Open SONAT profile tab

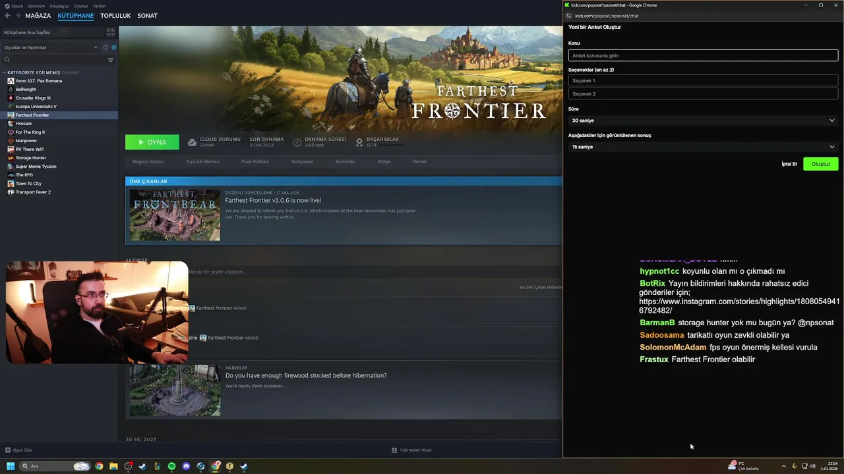pyautogui.click(x=147, y=15)
